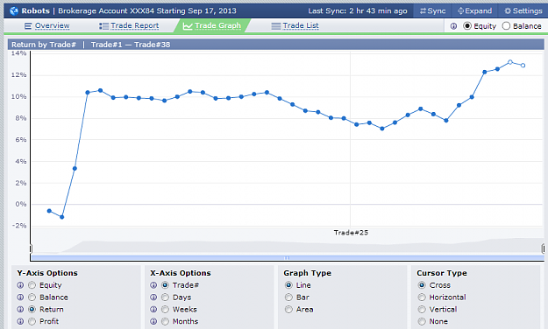Click the Trade List lines icon
The width and height of the screenshot is (548, 329).
pos(276,26)
